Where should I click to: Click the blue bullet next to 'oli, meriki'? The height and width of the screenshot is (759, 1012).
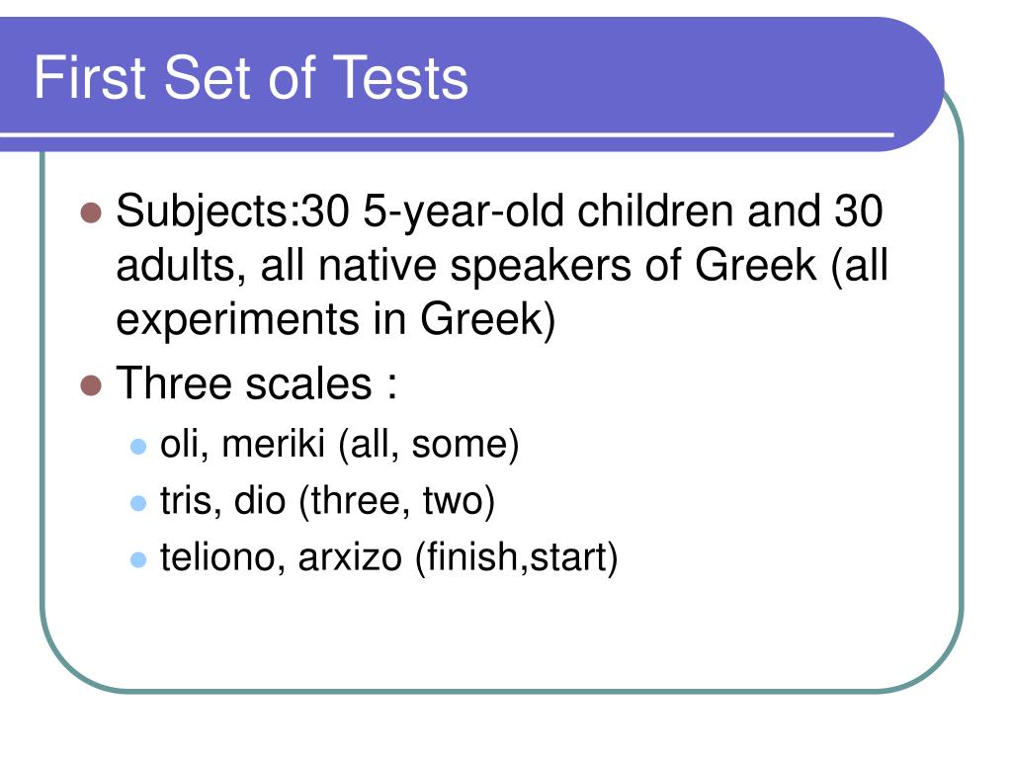coord(138,447)
